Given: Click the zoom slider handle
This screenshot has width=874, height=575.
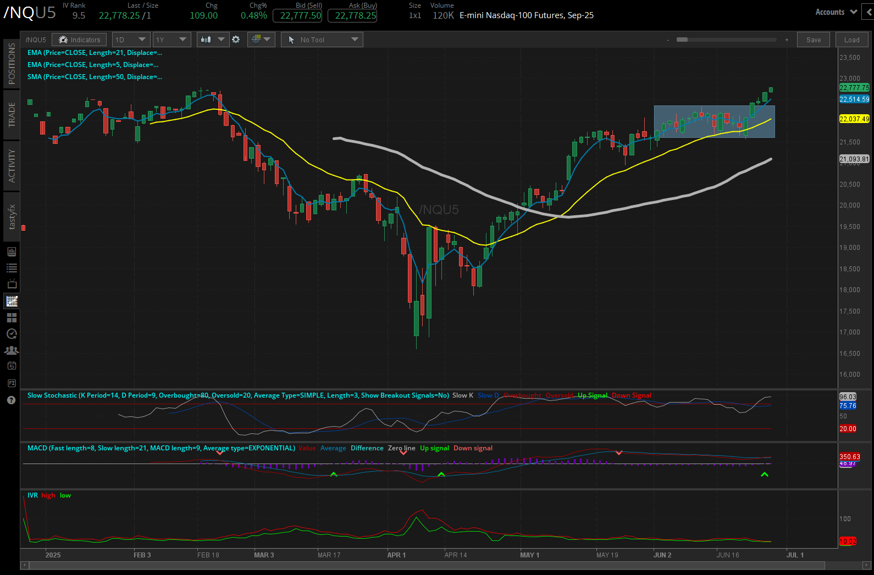Looking at the screenshot, I should point(682,40).
